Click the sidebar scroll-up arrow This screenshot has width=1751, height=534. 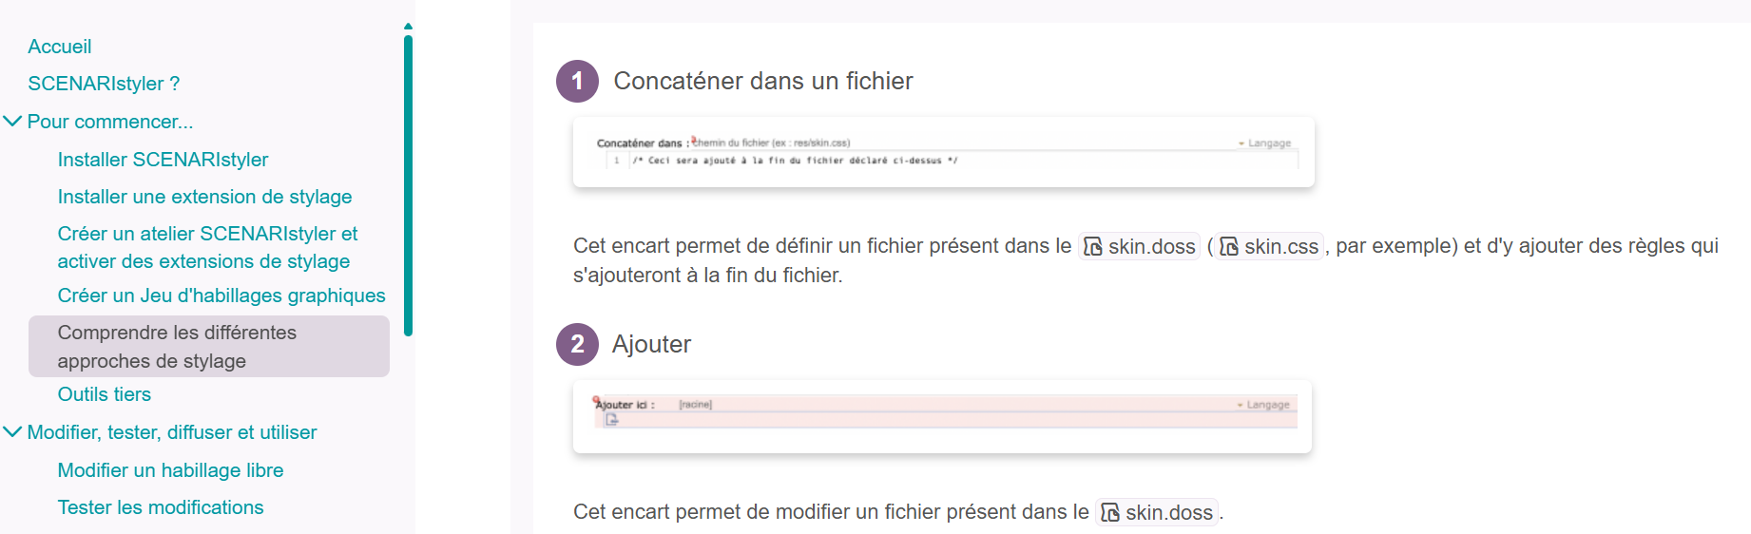(408, 27)
